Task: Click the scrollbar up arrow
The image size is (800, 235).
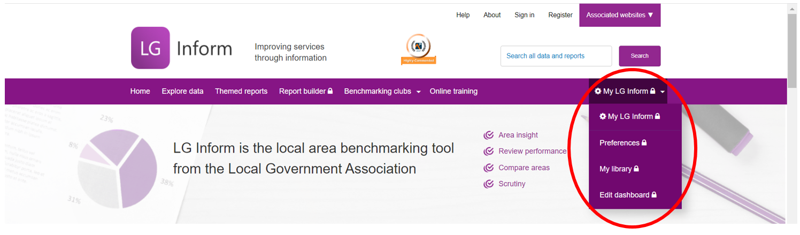Action: click(792, 9)
